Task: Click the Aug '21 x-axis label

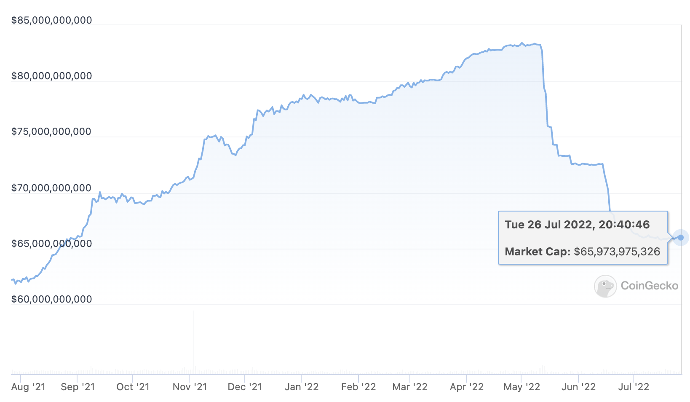Action: [28, 387]
